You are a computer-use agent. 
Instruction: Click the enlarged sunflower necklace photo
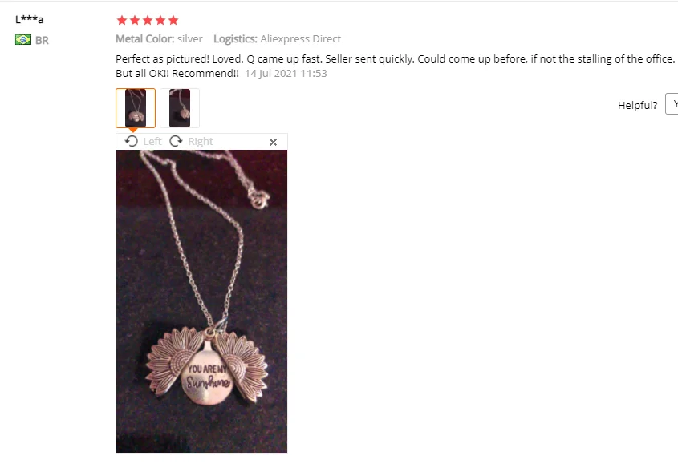click(x=201, y=301)
